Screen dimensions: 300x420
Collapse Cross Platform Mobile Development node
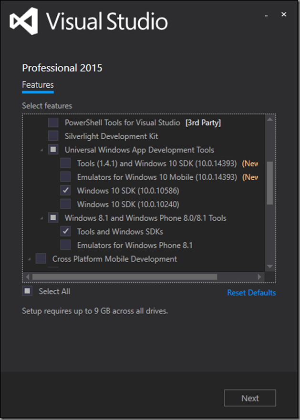[x=29, y=259]
